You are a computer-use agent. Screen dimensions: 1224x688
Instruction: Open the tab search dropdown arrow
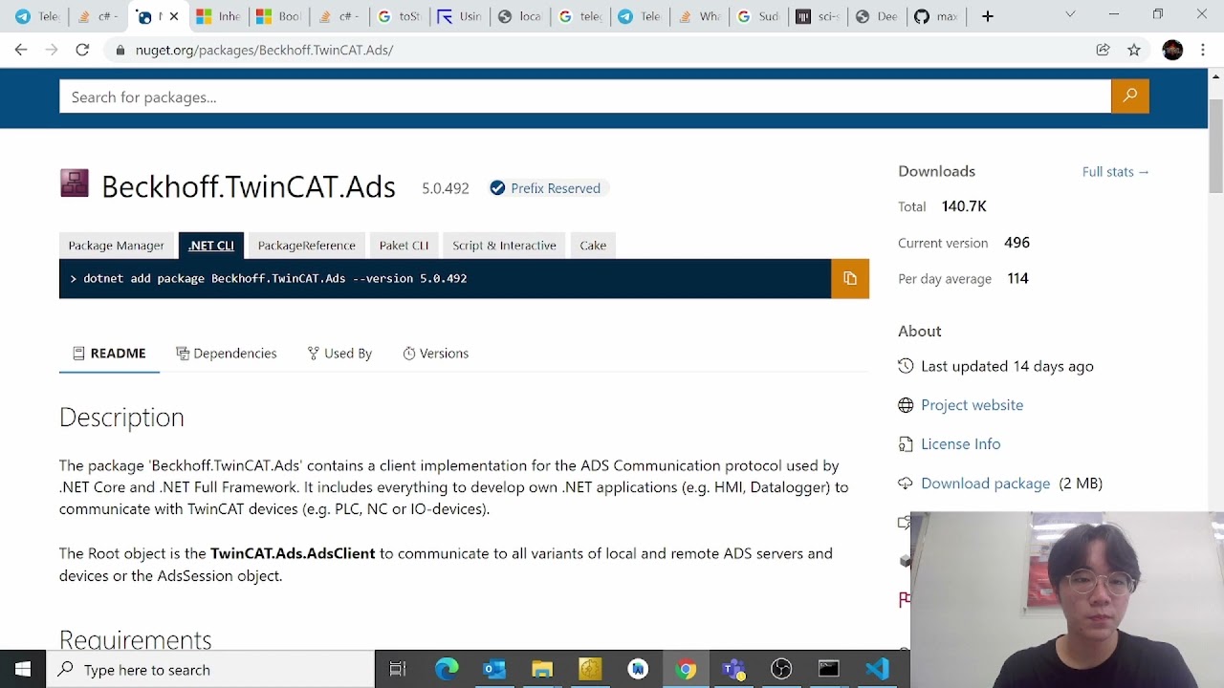tap(1070, 14)
